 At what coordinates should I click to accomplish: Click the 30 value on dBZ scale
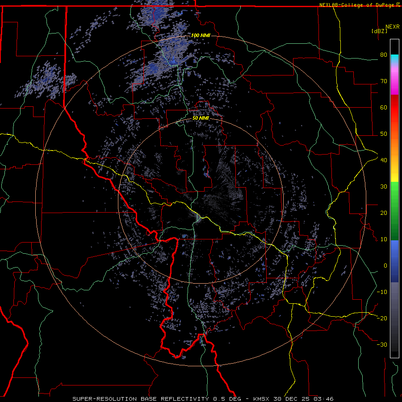pos(384,186)
